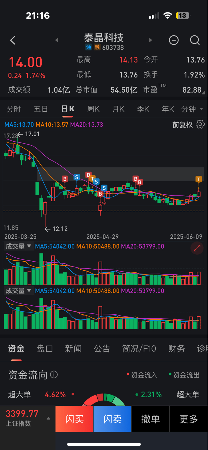Tap the 闪卖 quick sell button
This screenshot has width=208, height=450.
coord(113,419)
